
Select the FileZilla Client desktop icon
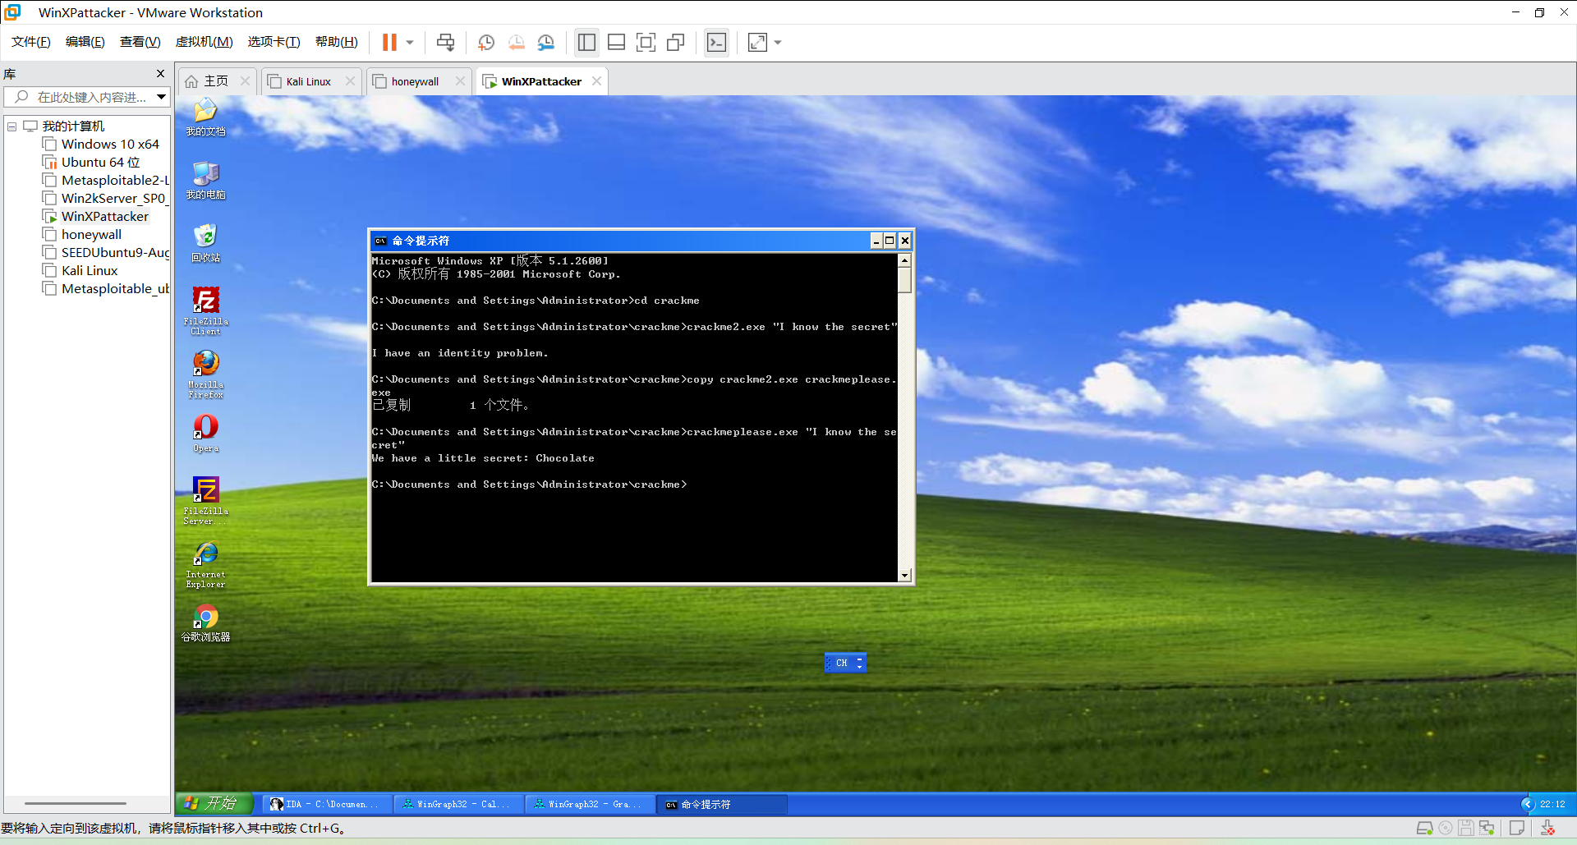coord(205,310)
